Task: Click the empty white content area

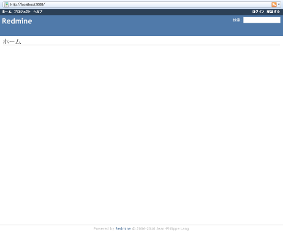Action: (x=141, y=133)
